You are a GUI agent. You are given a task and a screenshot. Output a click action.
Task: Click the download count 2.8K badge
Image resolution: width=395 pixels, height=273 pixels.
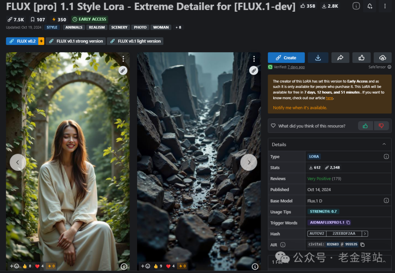[330, 6]
